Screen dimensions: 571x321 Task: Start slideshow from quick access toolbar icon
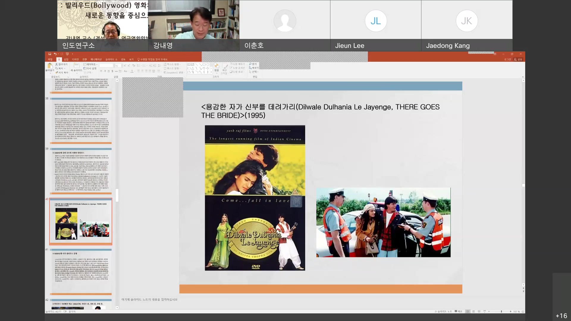point(67,54)
